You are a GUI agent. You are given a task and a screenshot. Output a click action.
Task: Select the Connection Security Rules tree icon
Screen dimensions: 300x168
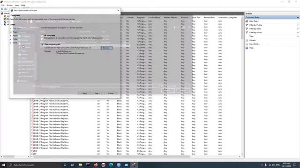click(x=5, y=22)
